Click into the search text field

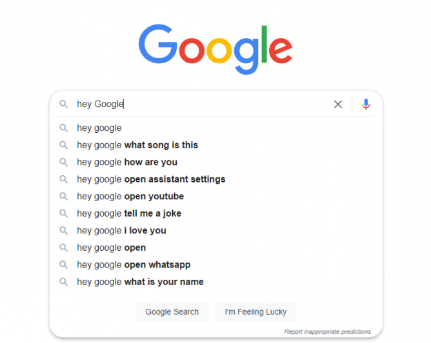tap(202, 104)
